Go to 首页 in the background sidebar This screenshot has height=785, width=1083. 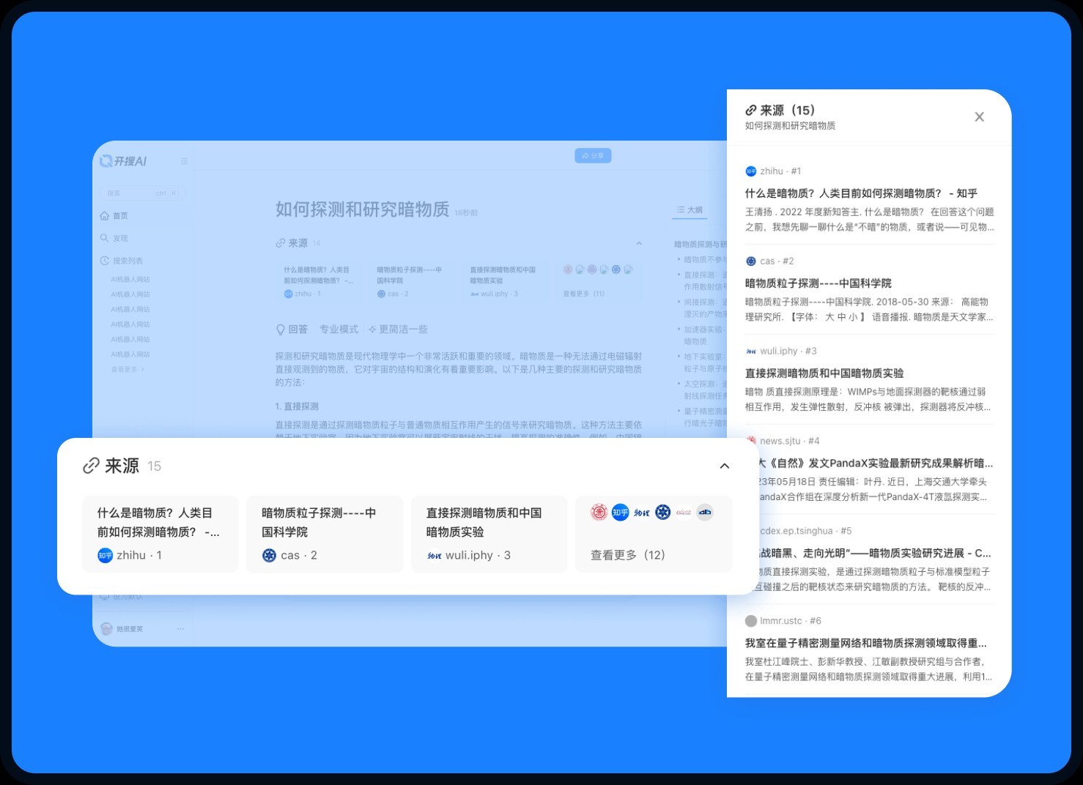click(x=114, y=216)
